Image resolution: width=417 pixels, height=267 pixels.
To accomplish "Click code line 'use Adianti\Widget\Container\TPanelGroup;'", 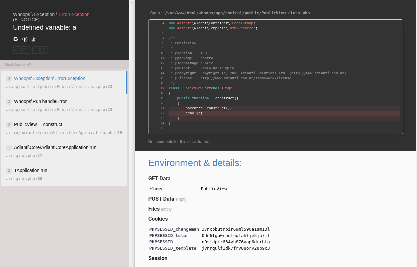I will tap(212, 23).
